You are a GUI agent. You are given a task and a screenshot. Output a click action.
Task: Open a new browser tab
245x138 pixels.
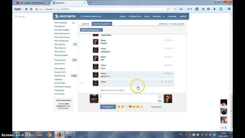click(90, 3)
